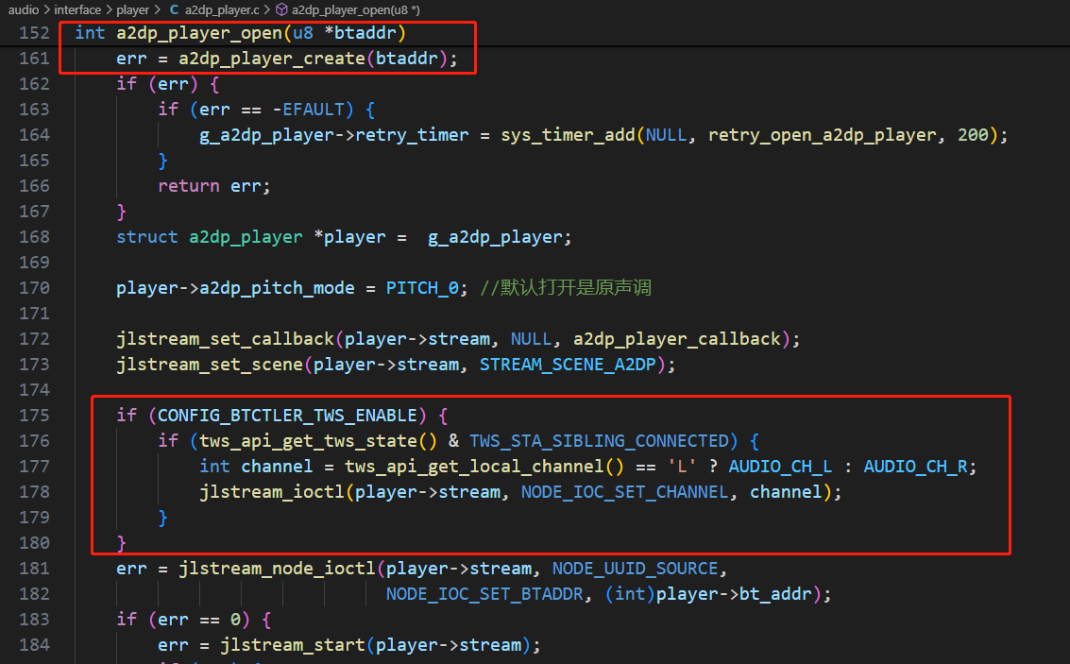Click the function symbol icon in the breadcrumb
Screen dimensions: 1070x664
click(281, 10)
